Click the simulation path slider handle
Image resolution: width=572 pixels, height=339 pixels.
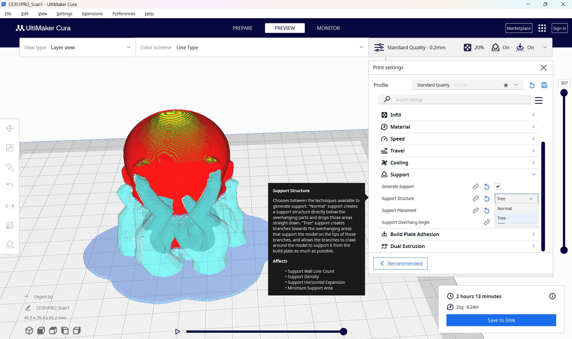tap(344, 332)
